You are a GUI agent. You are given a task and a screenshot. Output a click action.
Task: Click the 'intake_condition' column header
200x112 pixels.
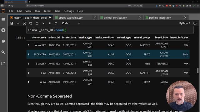(104, 37)
